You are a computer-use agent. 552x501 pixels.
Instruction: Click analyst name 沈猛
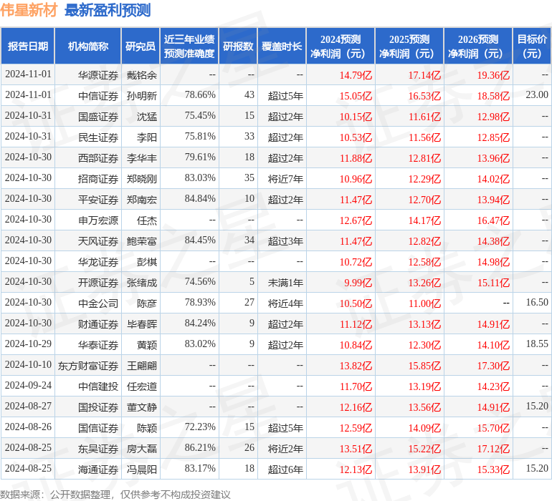(147, 117)
